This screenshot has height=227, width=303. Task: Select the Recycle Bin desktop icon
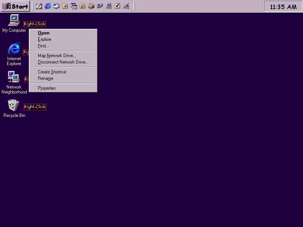[14, 108]
